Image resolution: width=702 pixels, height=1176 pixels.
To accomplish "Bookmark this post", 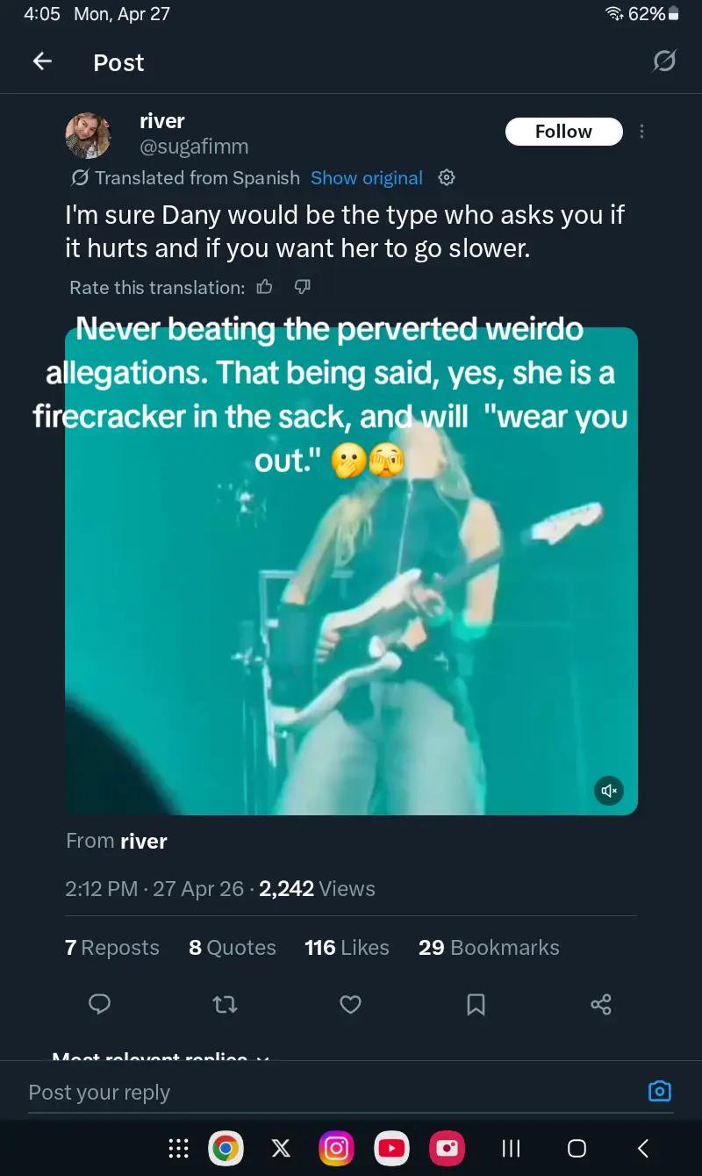I will [476, 1004].
